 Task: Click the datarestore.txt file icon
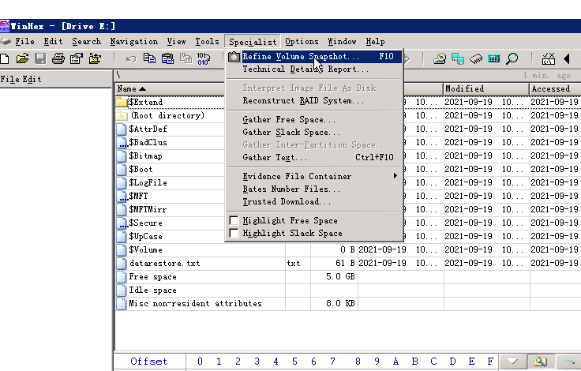(121, 263)
